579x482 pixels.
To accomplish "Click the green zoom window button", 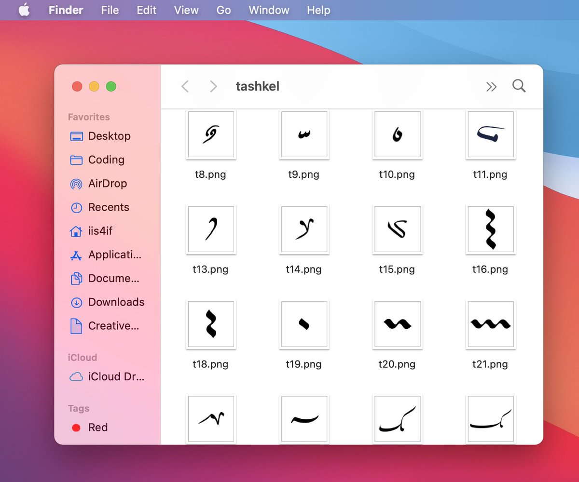I will 111,87.
